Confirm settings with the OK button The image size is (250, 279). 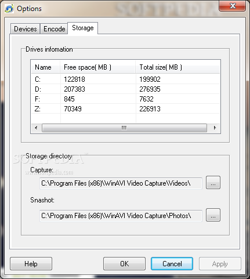124,264
